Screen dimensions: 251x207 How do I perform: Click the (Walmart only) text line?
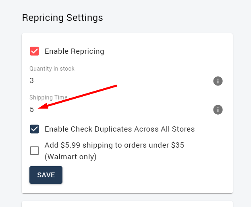click(71, 157)
